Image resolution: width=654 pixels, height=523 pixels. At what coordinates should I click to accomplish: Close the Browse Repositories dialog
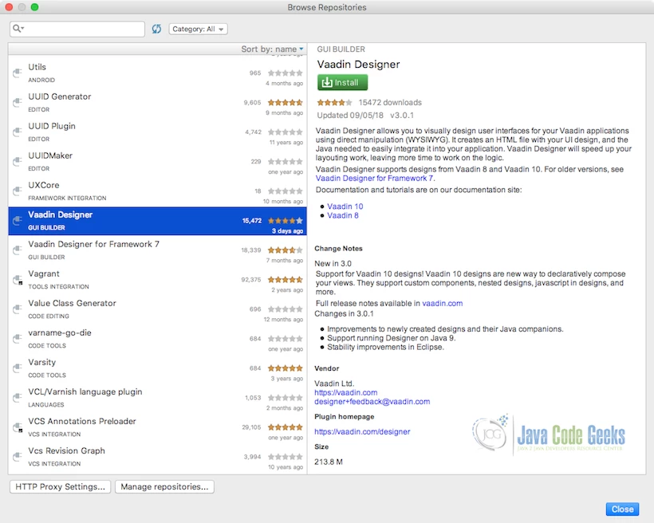(x=622, y=509)
